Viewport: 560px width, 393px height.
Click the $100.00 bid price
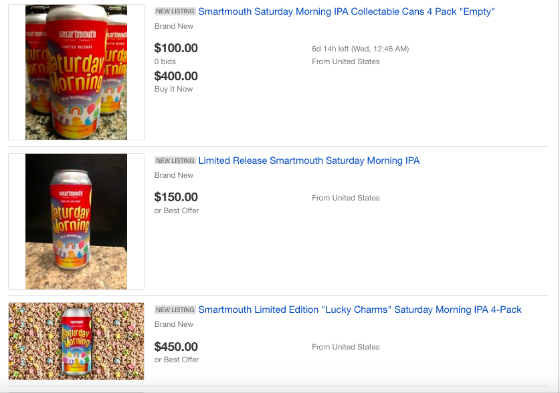(x=176, y=47)
